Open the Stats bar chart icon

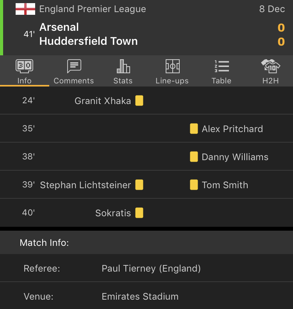point(123,66)
